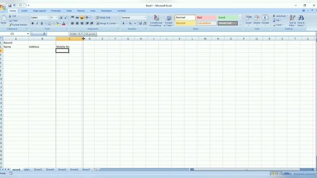The image size is (317, 178).
Task: Increase decimal places
Action: [140, 23]
